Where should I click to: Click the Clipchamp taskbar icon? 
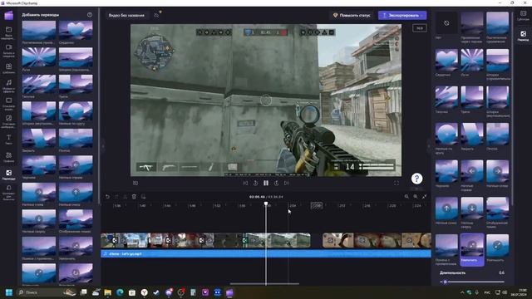coord(229,292)
